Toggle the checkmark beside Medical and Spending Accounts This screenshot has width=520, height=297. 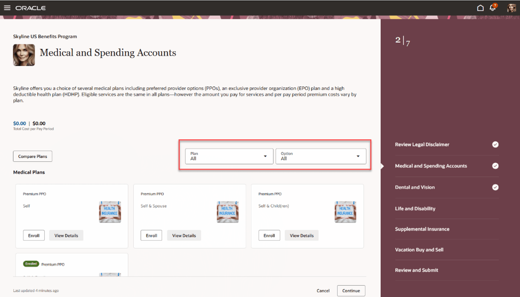(495, 166)
